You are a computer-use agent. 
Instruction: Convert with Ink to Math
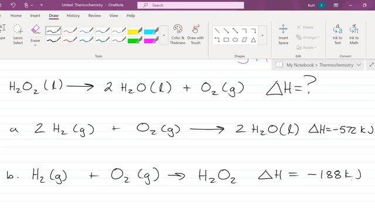coord(354,35)
